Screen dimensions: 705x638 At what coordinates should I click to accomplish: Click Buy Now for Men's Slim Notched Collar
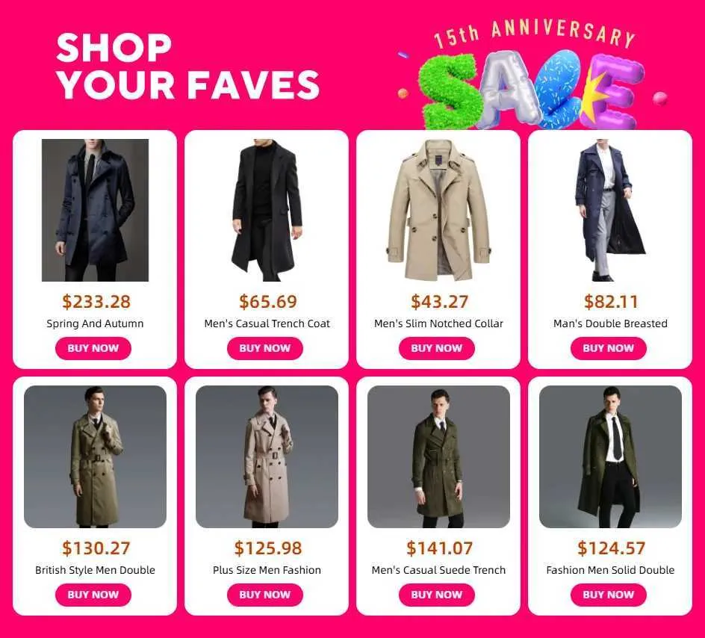(437, 348)
